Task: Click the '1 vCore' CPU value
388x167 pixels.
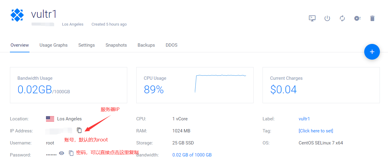Action: point(180,119)
